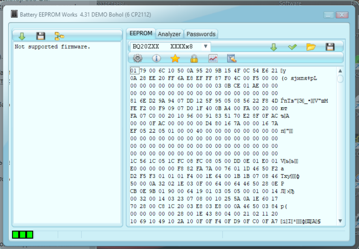Open settings with the gear icon

coord(138,58)
